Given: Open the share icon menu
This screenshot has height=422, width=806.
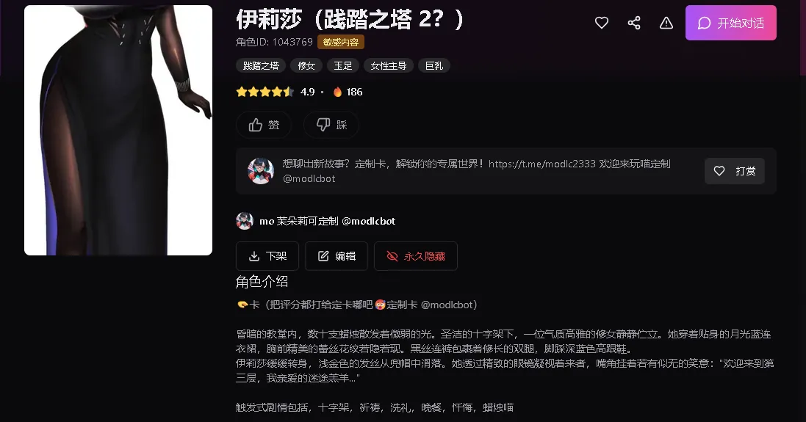Looking at the screenshot, I should click(634, 23).
